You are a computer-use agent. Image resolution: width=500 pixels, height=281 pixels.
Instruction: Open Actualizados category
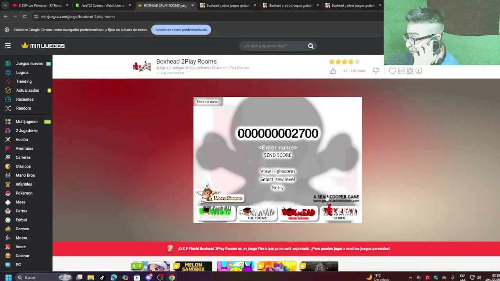[27, 91]
